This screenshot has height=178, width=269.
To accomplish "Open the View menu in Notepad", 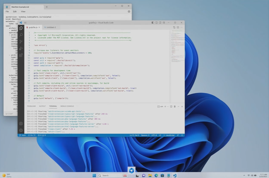I will [23, 11].
